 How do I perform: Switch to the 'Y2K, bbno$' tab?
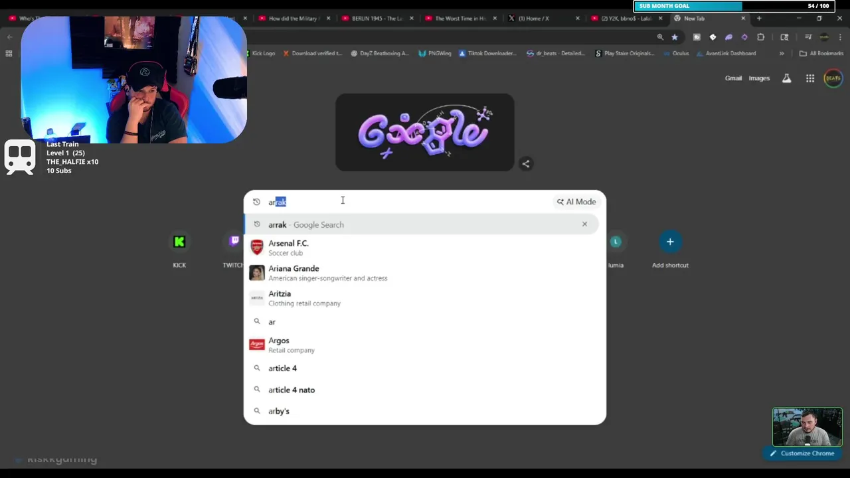pos(626,19)
